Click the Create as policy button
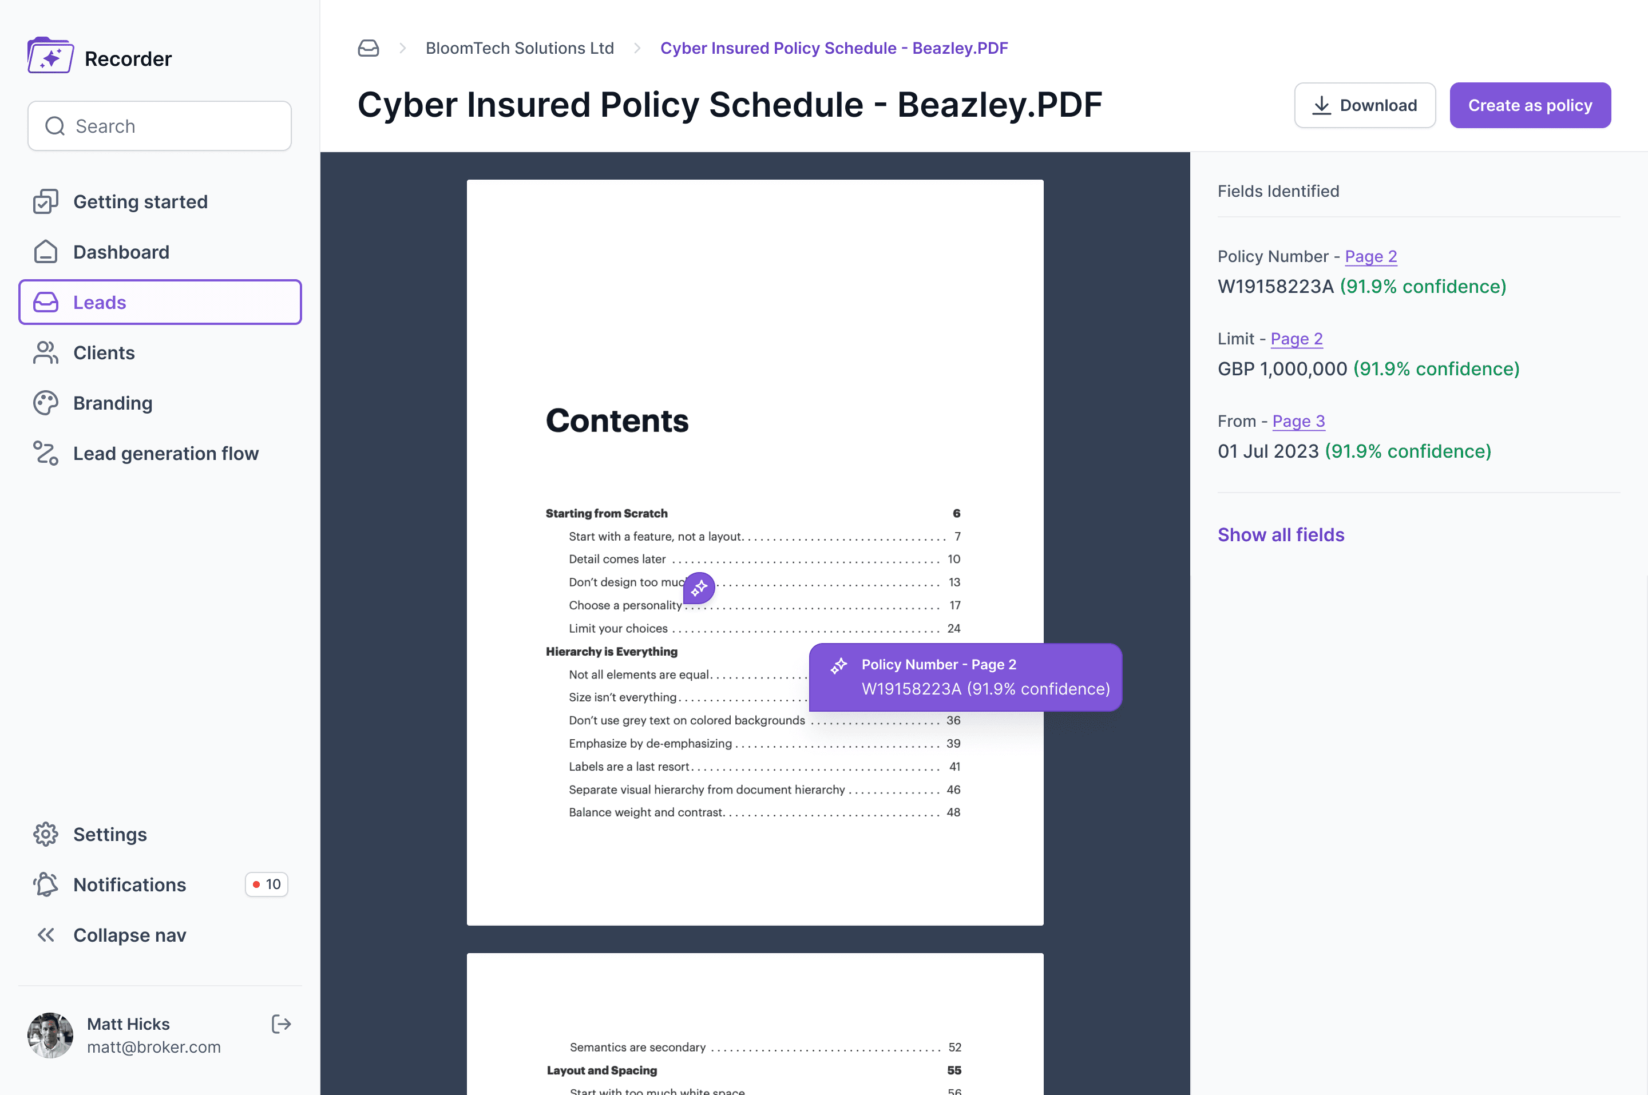The image size is (1648, 1095). [1530, 105]
